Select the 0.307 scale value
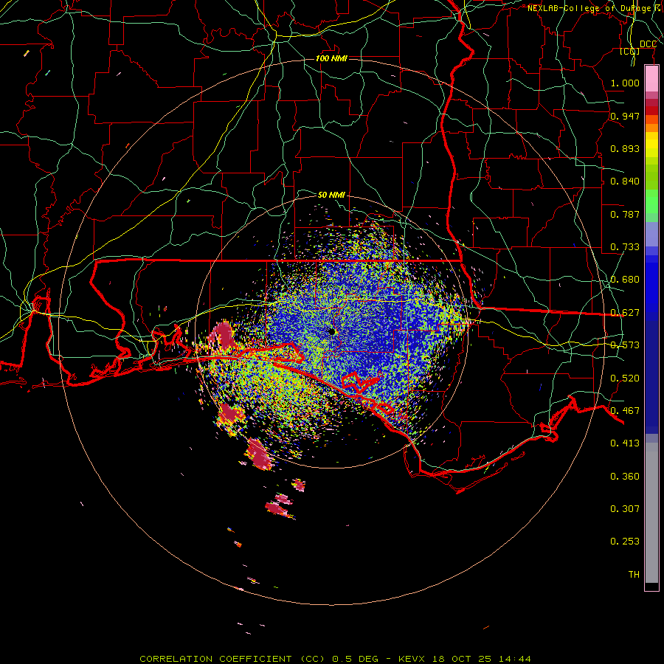 coord(625,509)
